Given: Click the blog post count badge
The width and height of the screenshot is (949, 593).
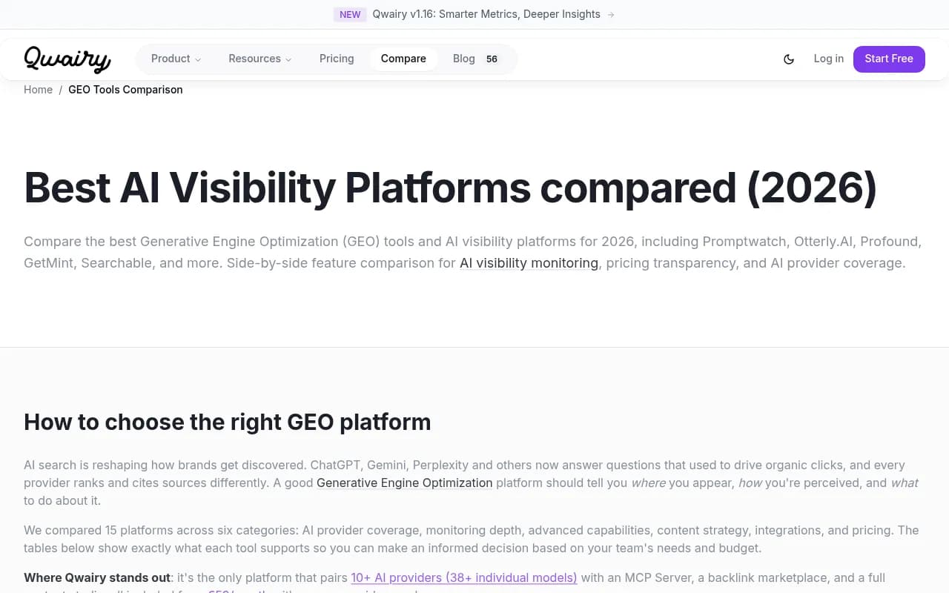Looking at the screenshot, I should pyautogui.click(x=492, y=59).
